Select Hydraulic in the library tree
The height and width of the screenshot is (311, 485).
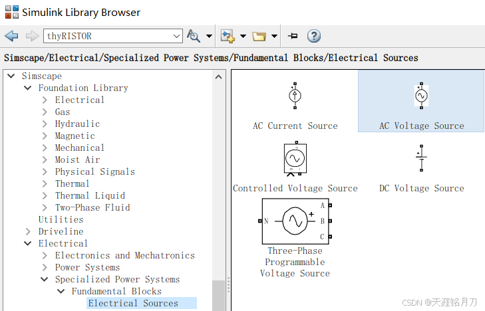(x=77, y=124)
